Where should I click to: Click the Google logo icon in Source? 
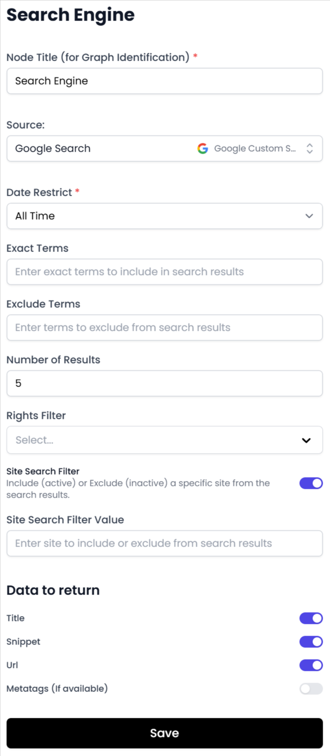click(203, 148)
